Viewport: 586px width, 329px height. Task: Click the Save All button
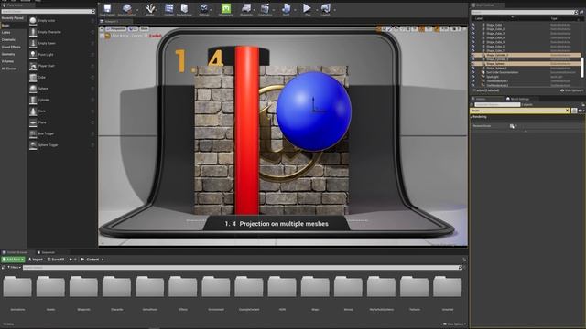pos(56,260)
